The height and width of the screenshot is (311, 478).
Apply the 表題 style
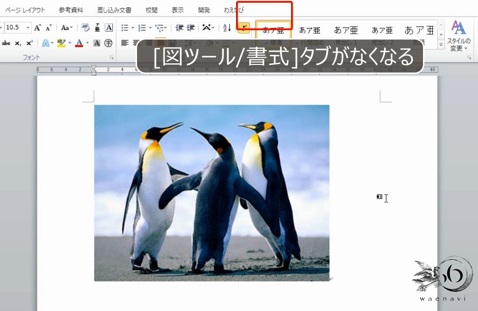coord(419,34)
